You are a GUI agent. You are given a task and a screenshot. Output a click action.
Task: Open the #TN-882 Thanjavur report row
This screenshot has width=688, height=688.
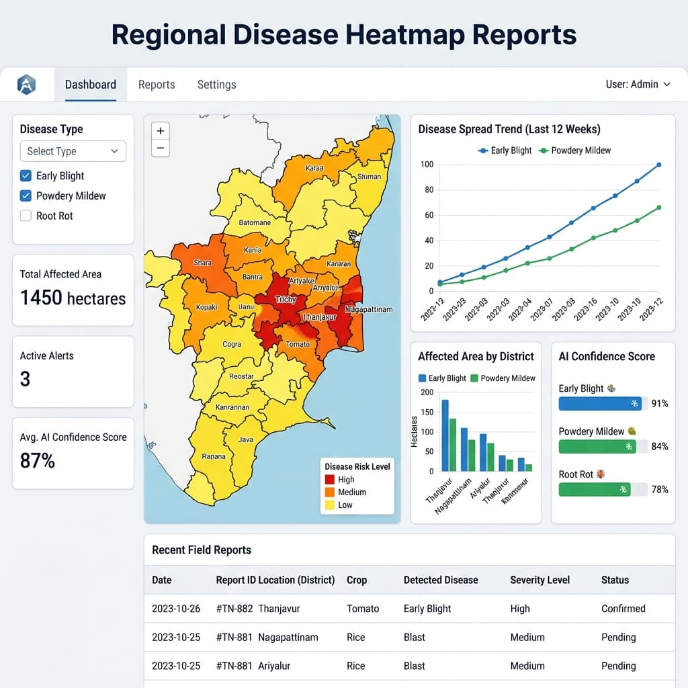click(409, 609)
